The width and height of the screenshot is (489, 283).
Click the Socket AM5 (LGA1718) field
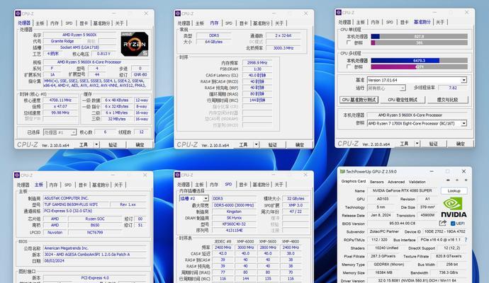point(79,47)
